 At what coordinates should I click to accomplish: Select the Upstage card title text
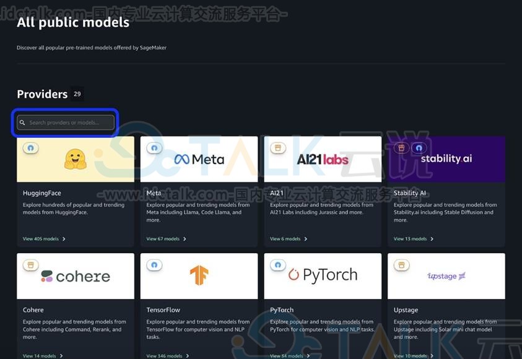pos(406,310)
